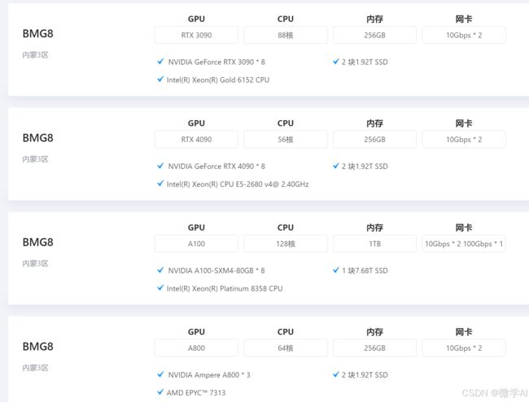Click checkmark next to Xeon E5-2680 v4 line

(x=160, y=184)
